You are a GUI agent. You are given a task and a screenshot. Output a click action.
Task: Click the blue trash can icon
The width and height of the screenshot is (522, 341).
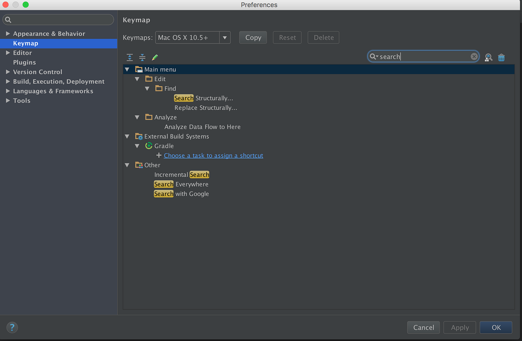pos(501,57)
